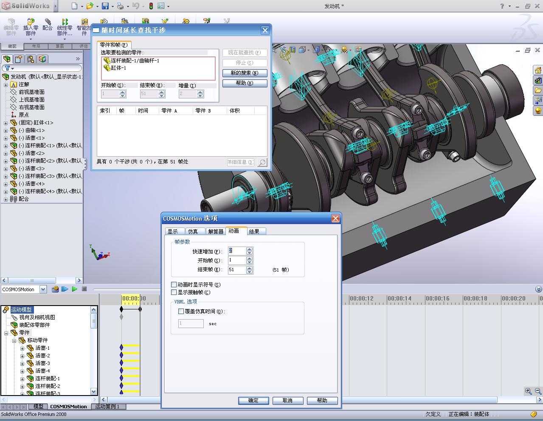Open the Save icon dropdown arrow
This screenshot has height=421, width=543.
tap(113, 6)
